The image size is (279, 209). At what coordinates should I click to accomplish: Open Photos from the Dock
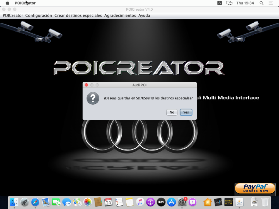coord(88,202)
